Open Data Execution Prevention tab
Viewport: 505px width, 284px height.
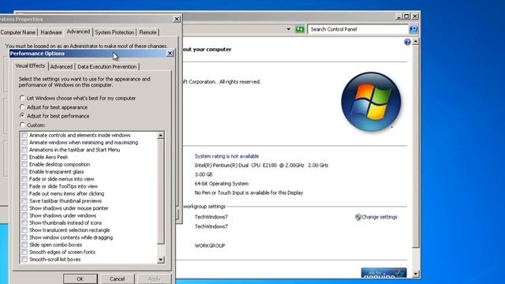pyautogui.click(x=107, y=66)
